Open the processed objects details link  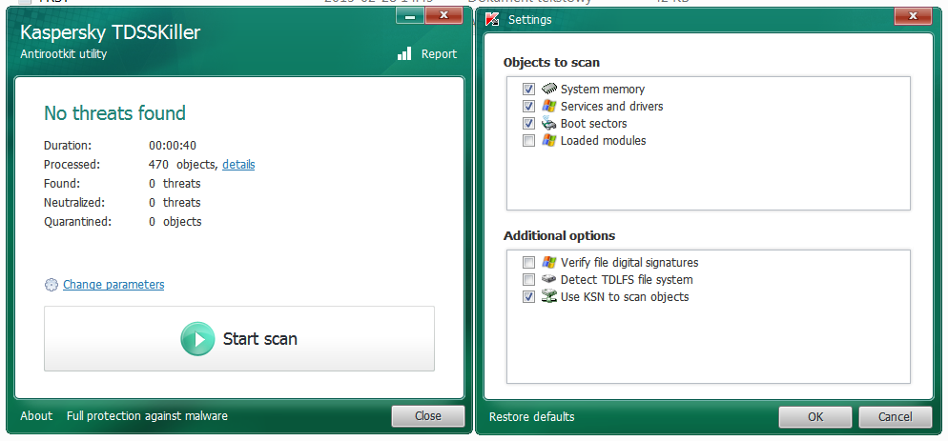tap(238, 165)
